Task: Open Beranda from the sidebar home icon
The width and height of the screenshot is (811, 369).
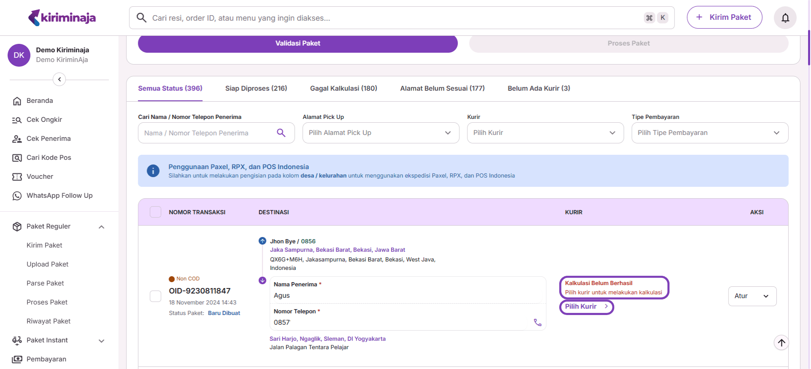Action: click(17, 101)
